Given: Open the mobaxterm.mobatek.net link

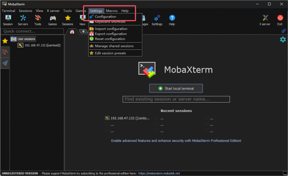Looking at the screenshot, I should tap(159, 173).
